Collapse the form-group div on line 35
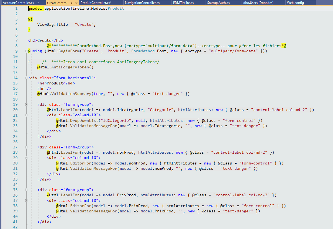Screen dimensions: 333x229 pyautogui.click(x=26, y=190)
